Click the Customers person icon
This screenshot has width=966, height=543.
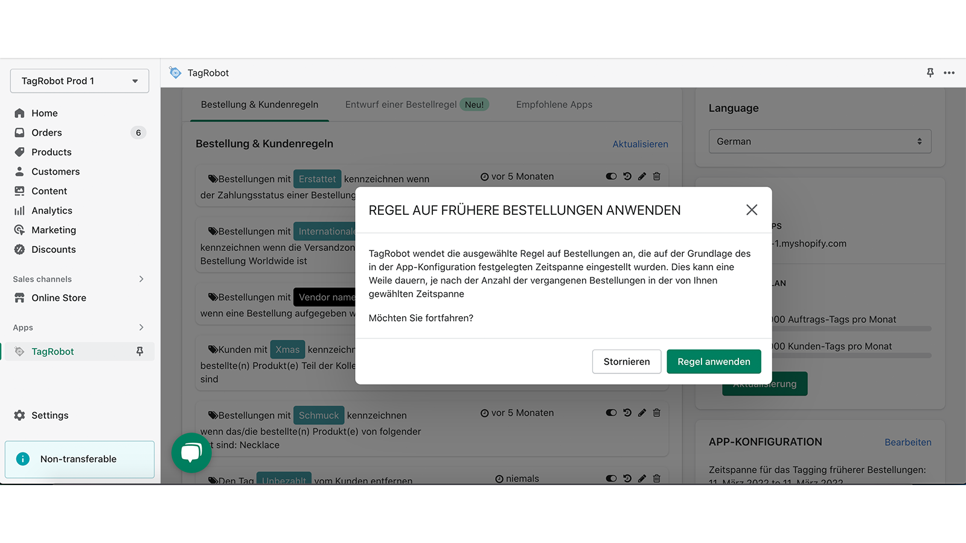pos(19,171)
